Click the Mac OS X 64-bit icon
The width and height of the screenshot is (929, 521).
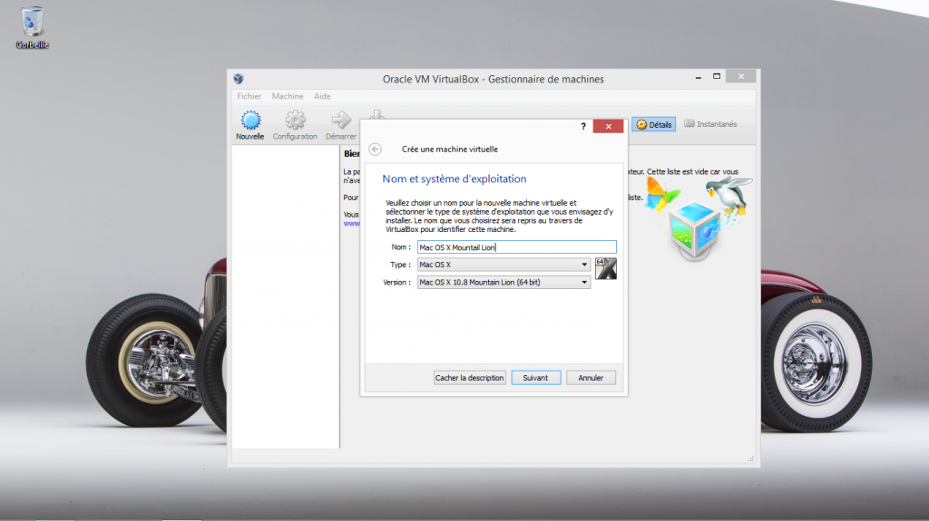(606, 268)
